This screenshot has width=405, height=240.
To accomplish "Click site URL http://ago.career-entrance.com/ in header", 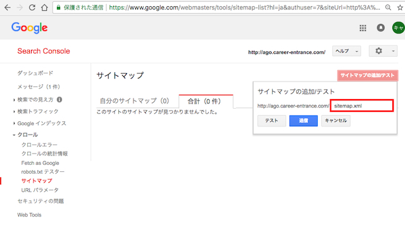I will pyautogui.click(x=287, y=52).
